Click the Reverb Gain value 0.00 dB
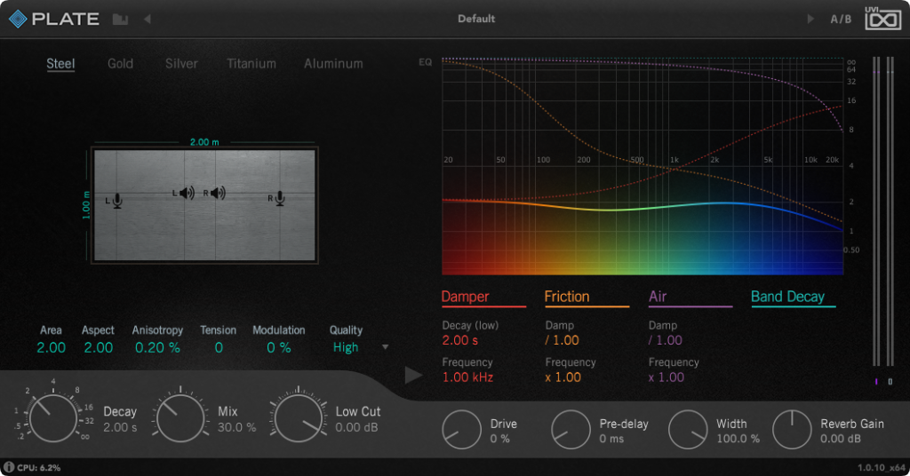The image size is (910, 476). 841,439
